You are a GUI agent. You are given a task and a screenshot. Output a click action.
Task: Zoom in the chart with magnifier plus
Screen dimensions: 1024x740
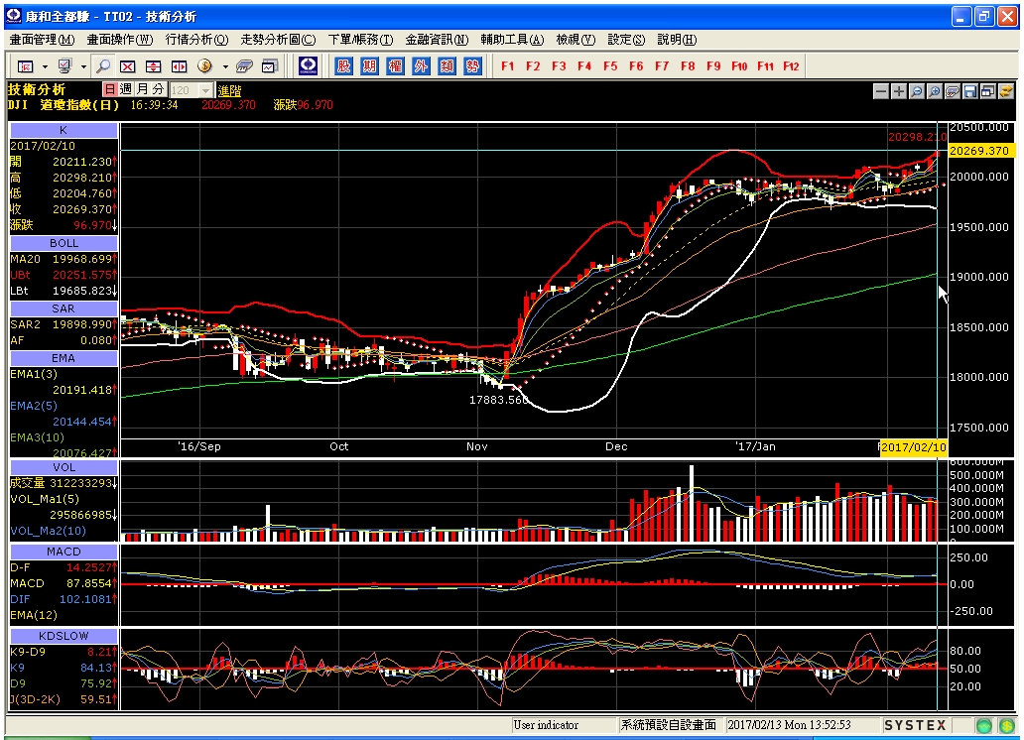click(x=935, y=91)
